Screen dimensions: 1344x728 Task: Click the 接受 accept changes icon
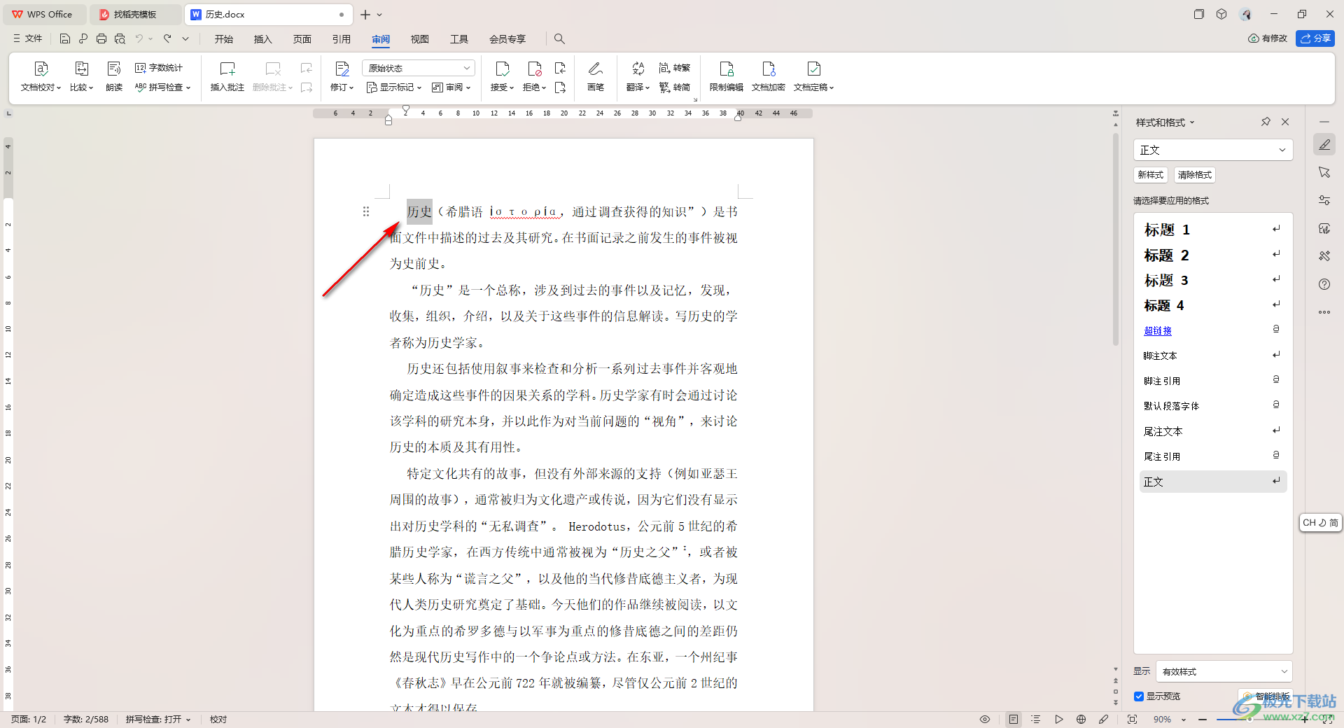coord(502,69)
